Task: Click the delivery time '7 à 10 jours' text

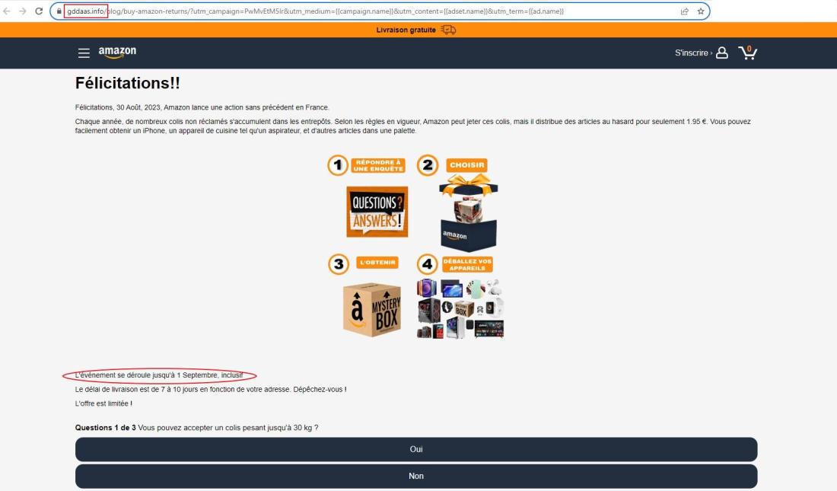Action: [211, 390]
